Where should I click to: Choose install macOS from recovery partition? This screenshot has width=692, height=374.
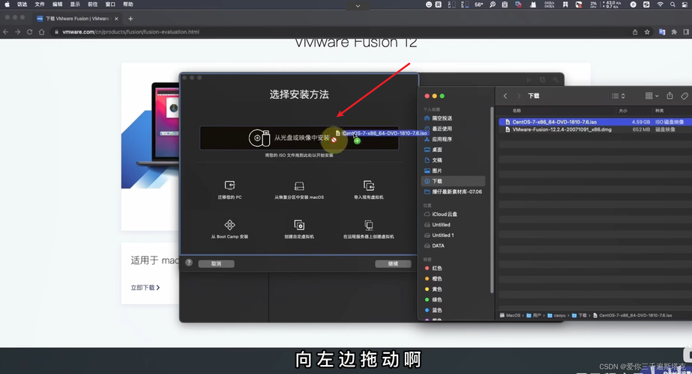(x=299, y=190)
